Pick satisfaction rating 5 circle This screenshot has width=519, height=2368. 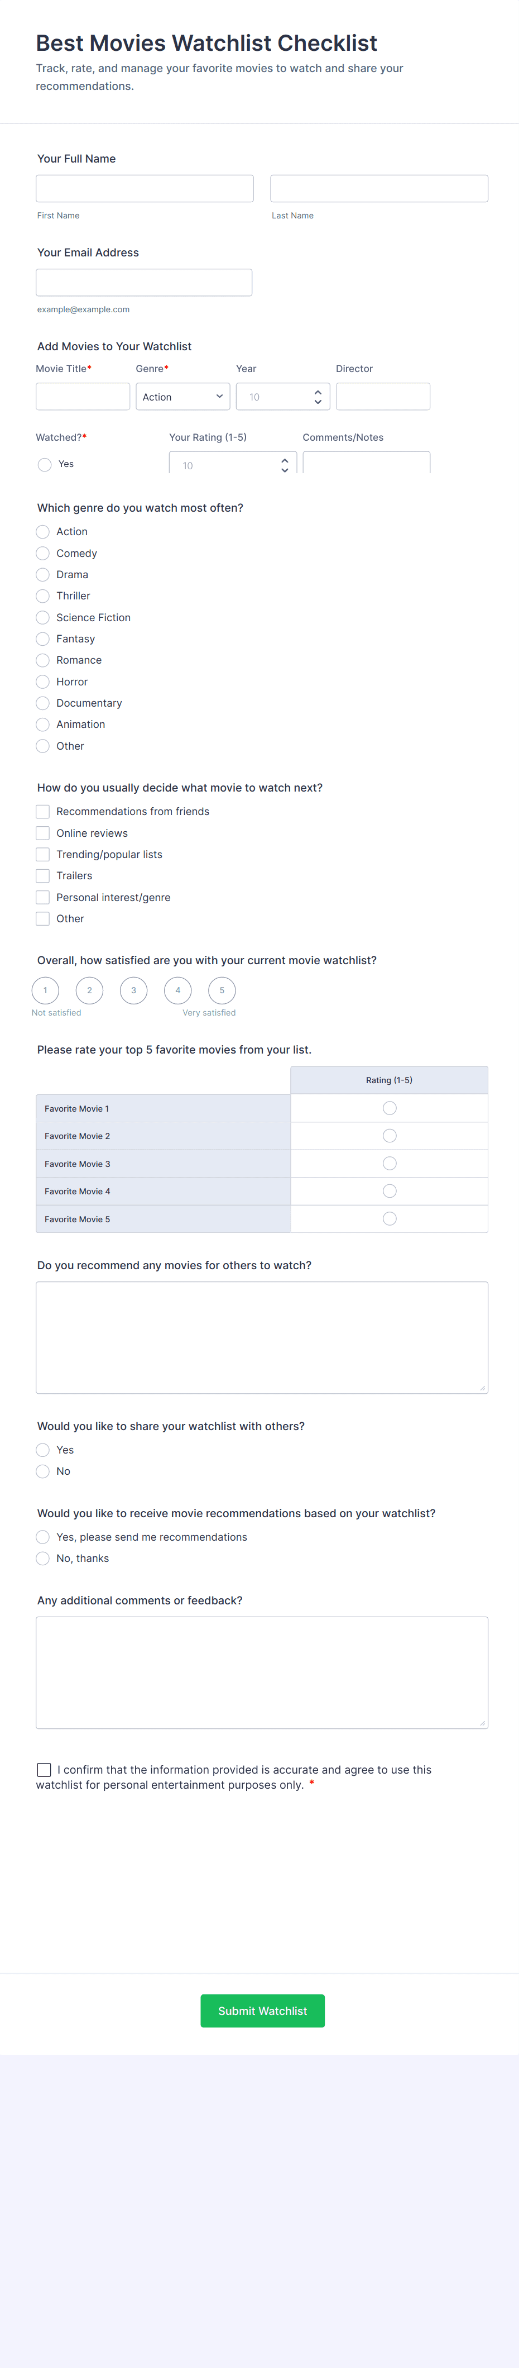222,991
